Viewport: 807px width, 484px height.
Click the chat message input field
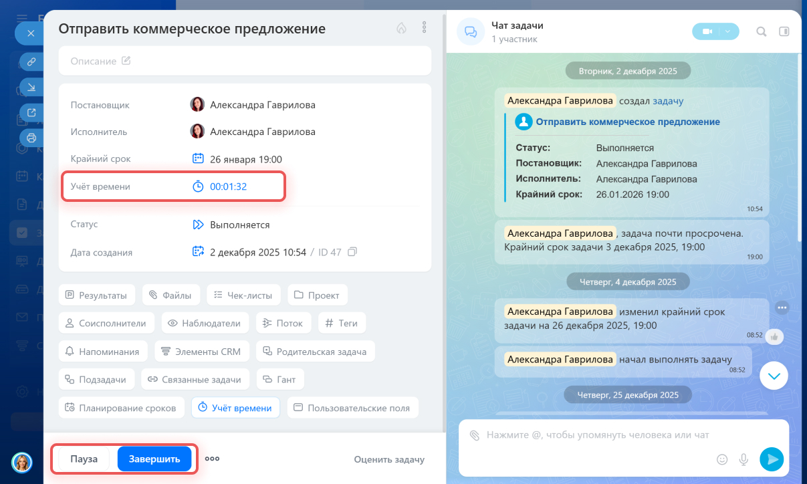(x=598, y=435)
